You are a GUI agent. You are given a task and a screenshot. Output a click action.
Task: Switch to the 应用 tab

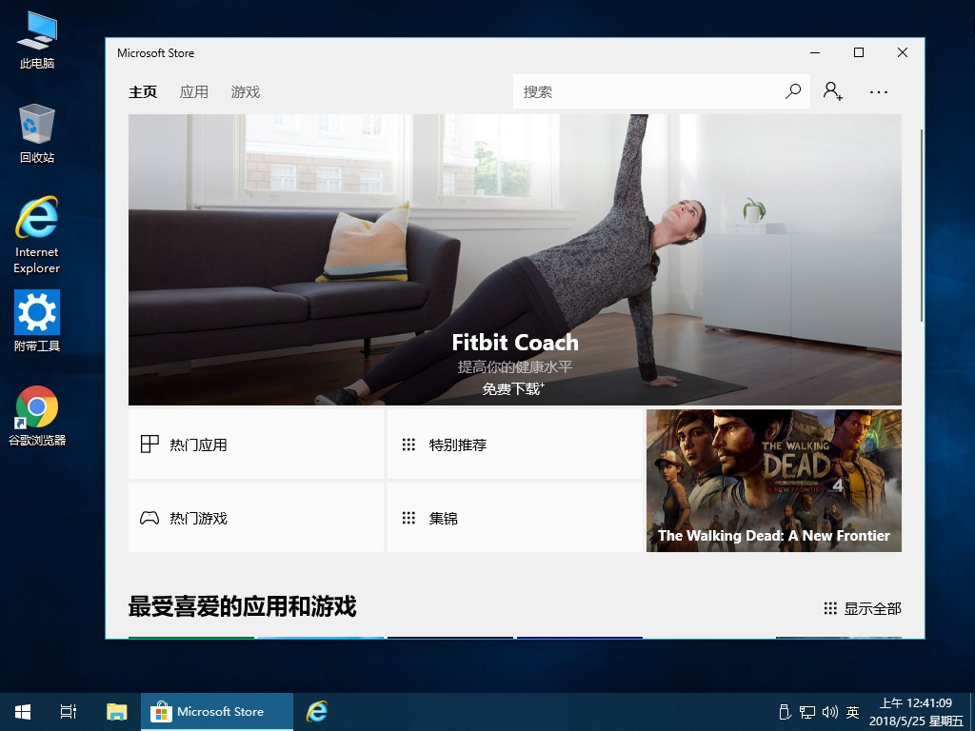click(193, 92)
